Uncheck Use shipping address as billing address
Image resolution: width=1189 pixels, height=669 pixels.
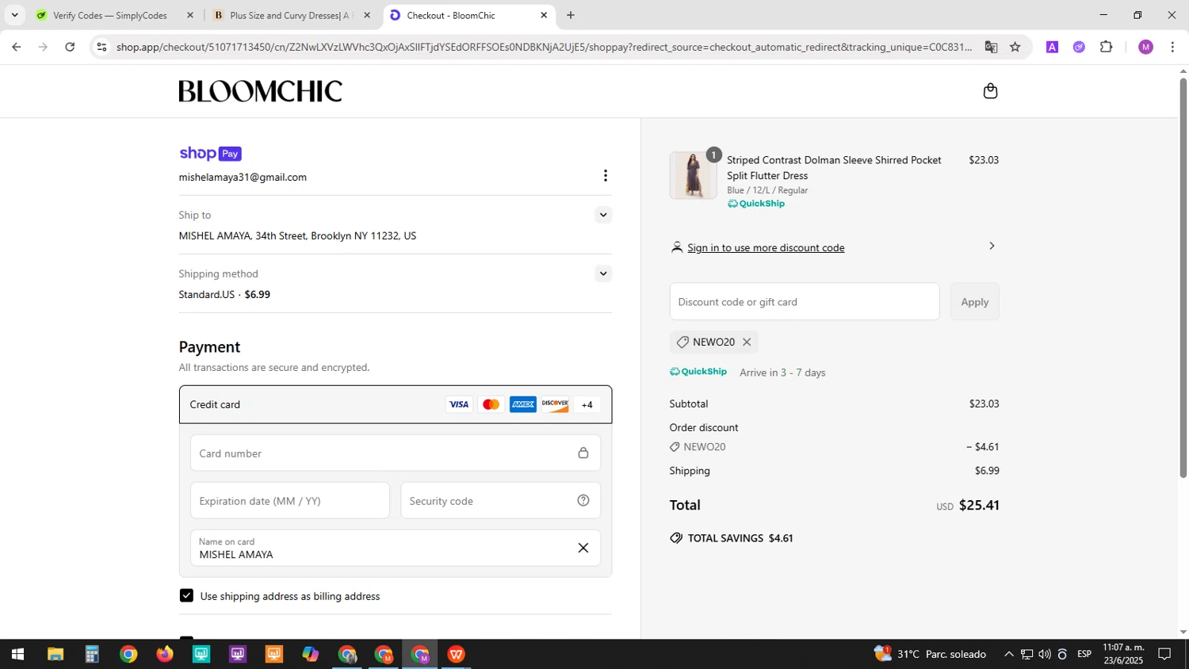pos(186,595)
